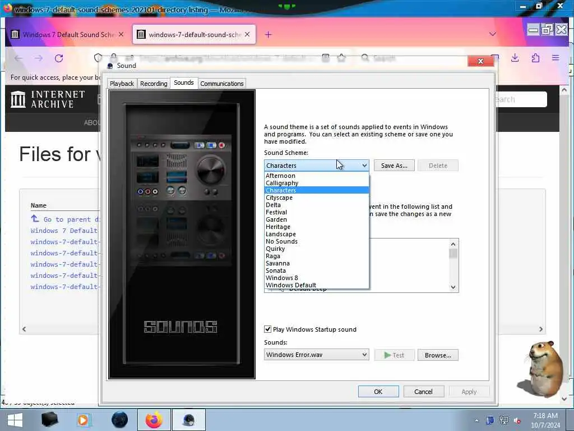Viewport: 574px width, 431px height.
Task: Choose the Raga scheme
Action: pyautogui.click(x=316, y=256)
